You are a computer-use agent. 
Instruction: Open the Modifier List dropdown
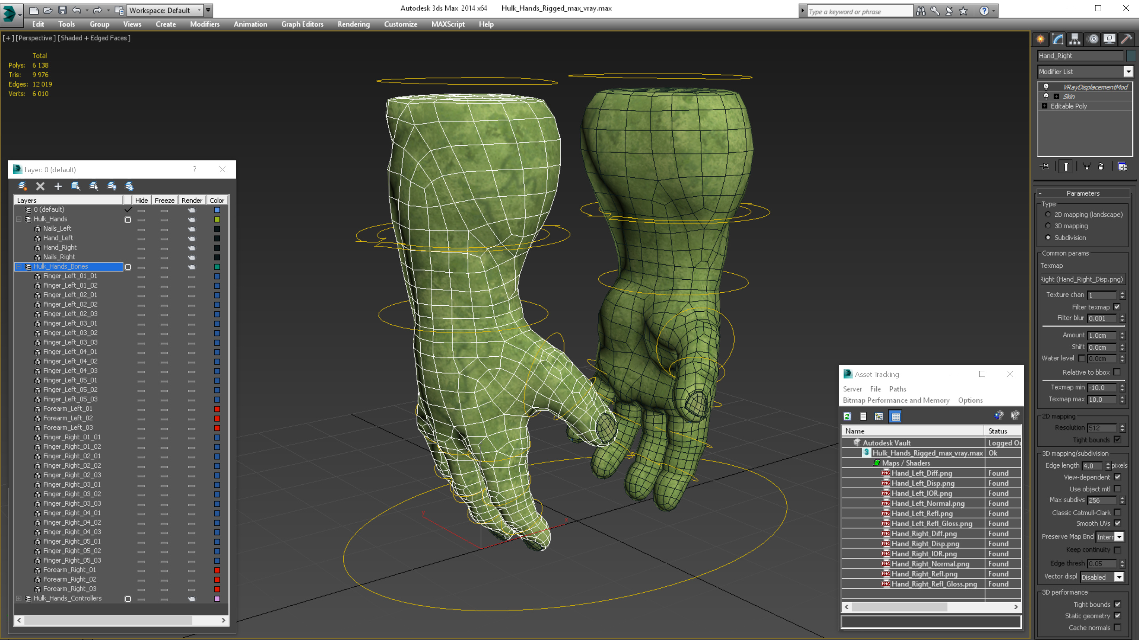click(x=1128, y=71)
